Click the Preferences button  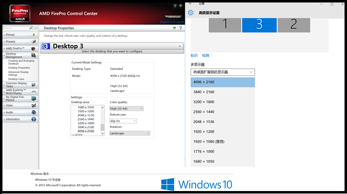(x=173, y=17)
